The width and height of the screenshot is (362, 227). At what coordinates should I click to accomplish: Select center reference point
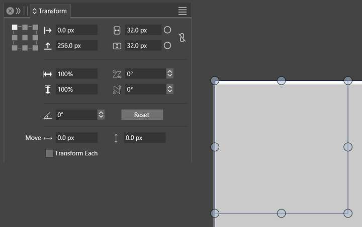pos(25,38)
